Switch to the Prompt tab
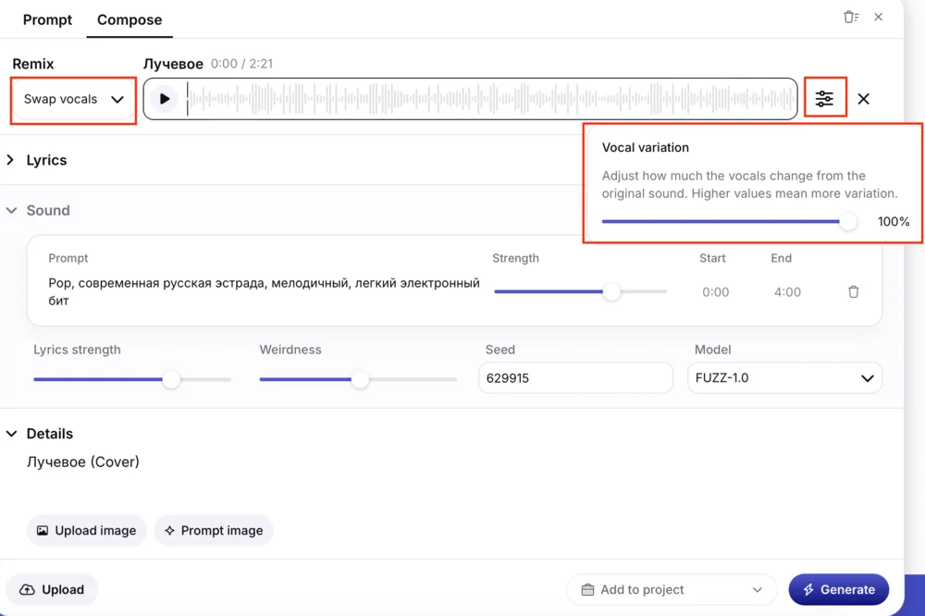 (47, 19)
